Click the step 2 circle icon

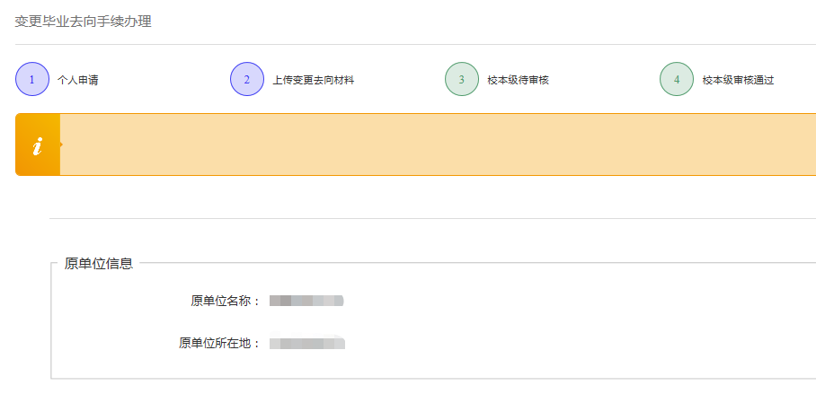click(x=246, y=79)
